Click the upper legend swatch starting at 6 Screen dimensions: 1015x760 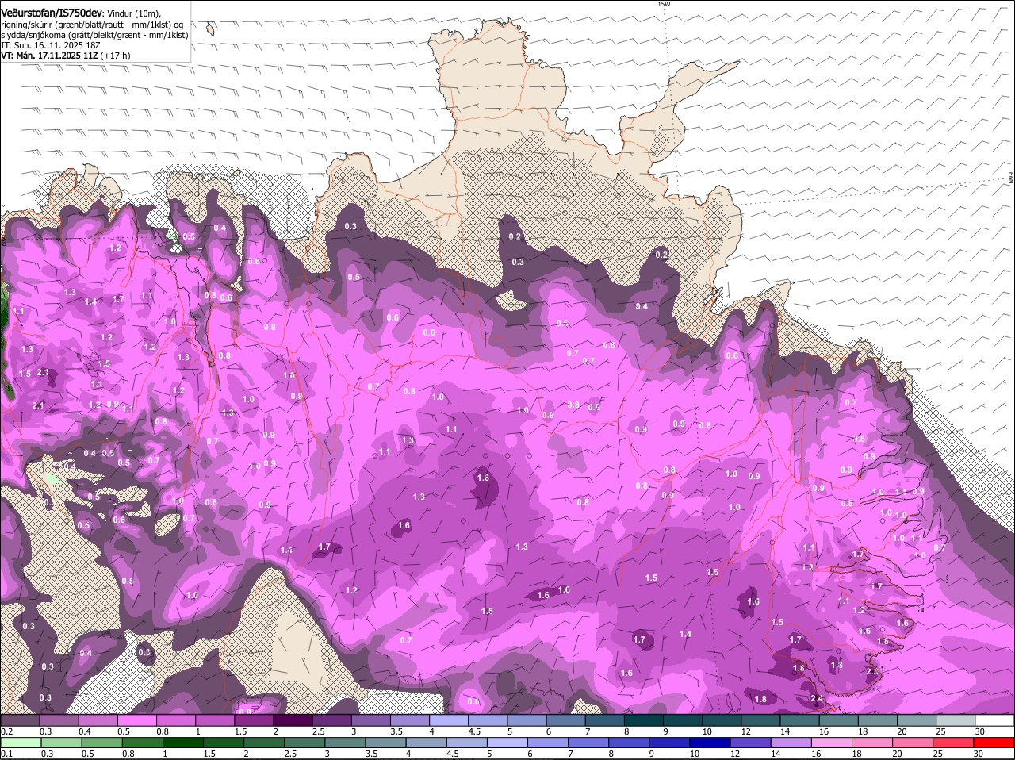(x=565, y=720)
